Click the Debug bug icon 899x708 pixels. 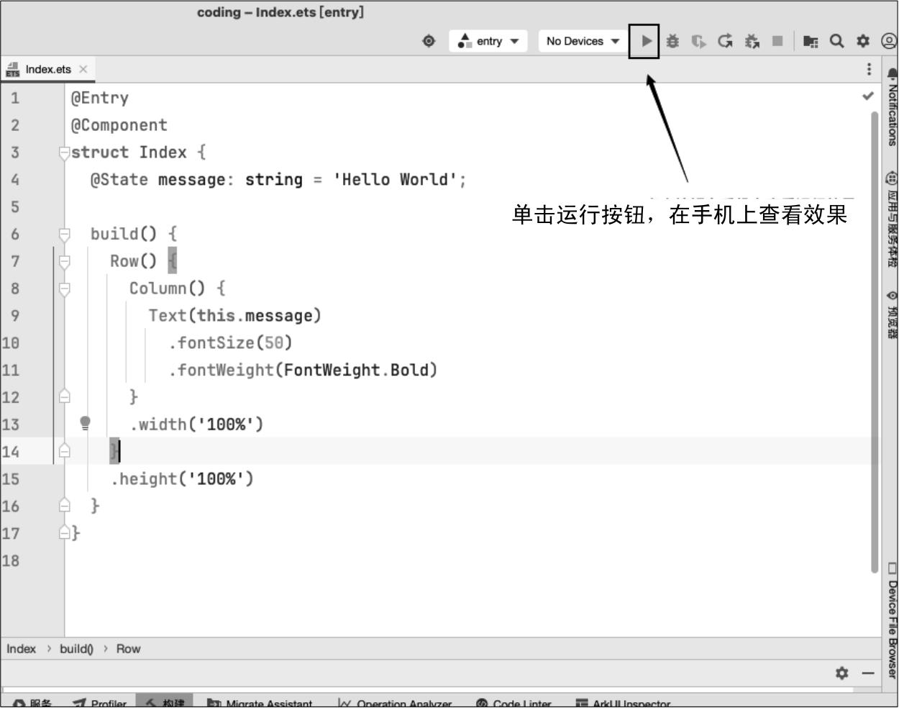pos(672,41)
